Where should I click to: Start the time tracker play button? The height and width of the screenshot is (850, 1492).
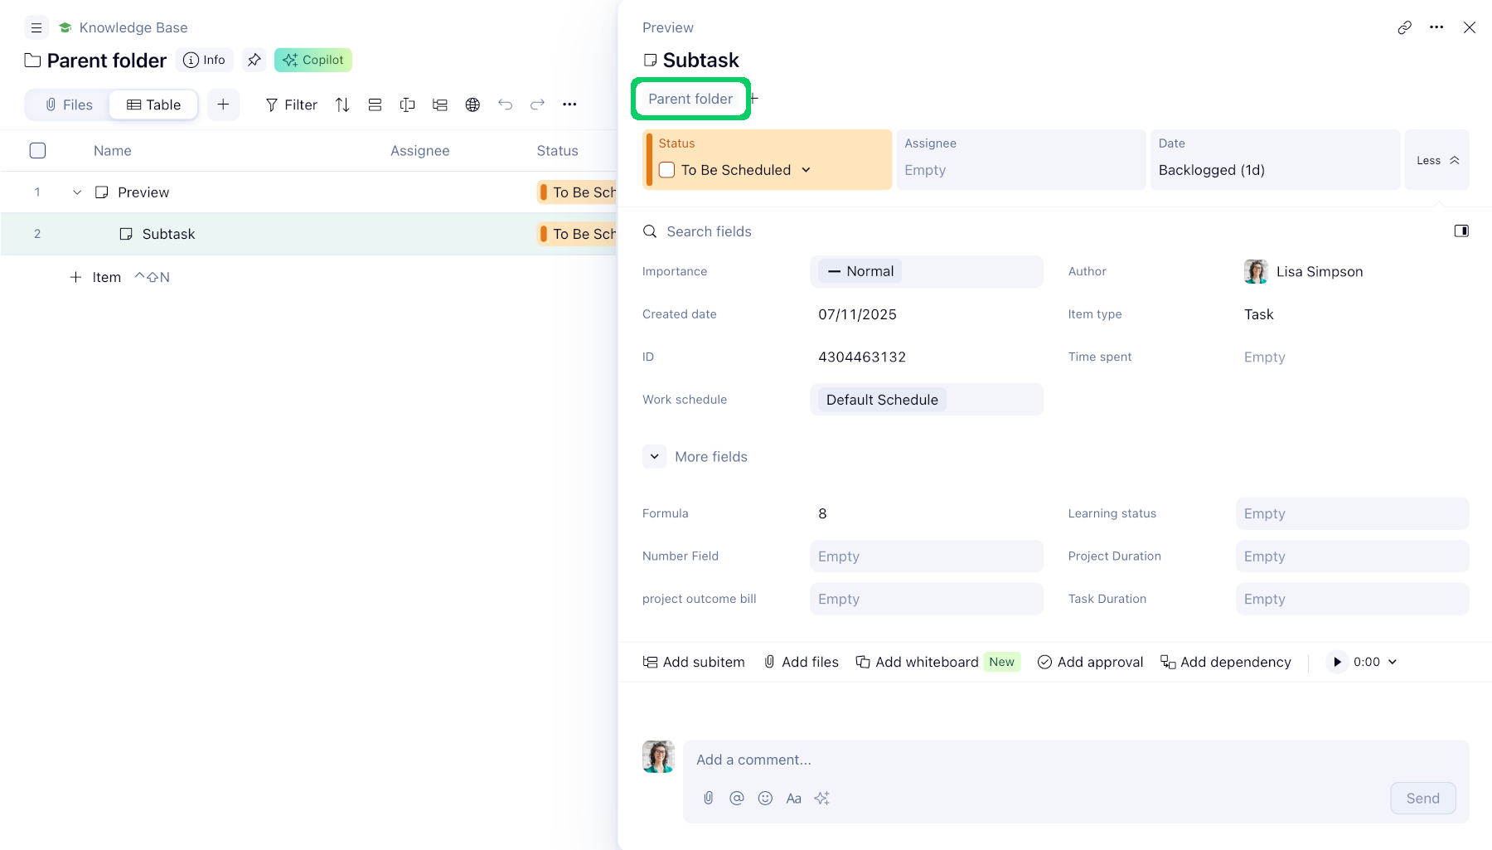[1336, 662]
